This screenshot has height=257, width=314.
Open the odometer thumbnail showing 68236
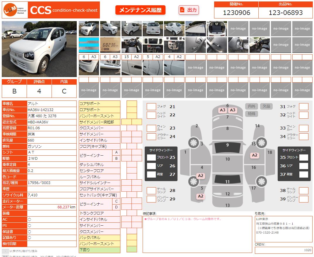coord(110,45)
